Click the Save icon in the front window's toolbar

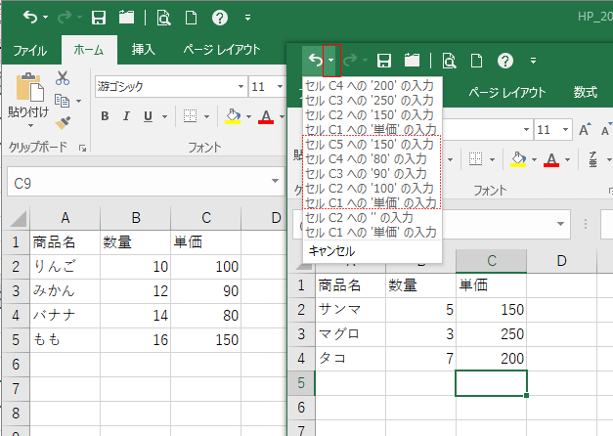[x=384, y=61]
